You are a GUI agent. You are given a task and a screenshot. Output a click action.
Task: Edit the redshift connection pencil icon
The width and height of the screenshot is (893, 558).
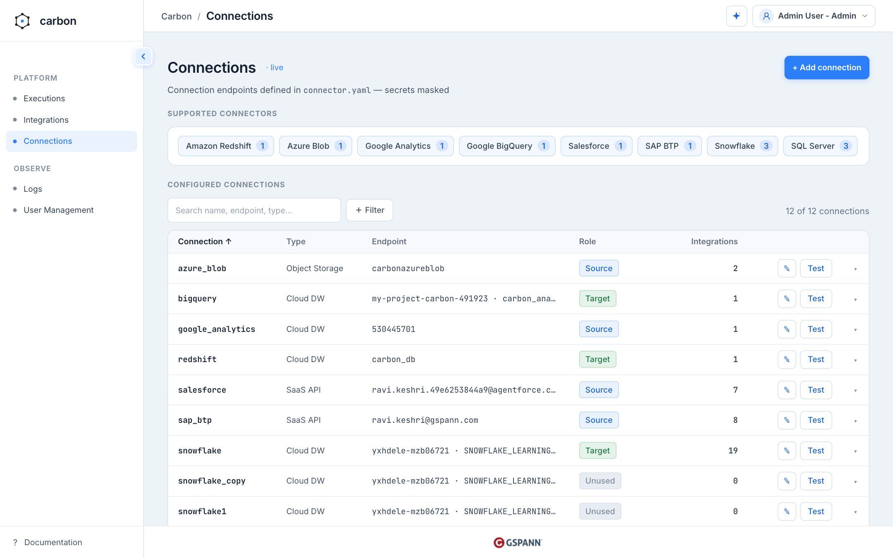pos(787,360)
